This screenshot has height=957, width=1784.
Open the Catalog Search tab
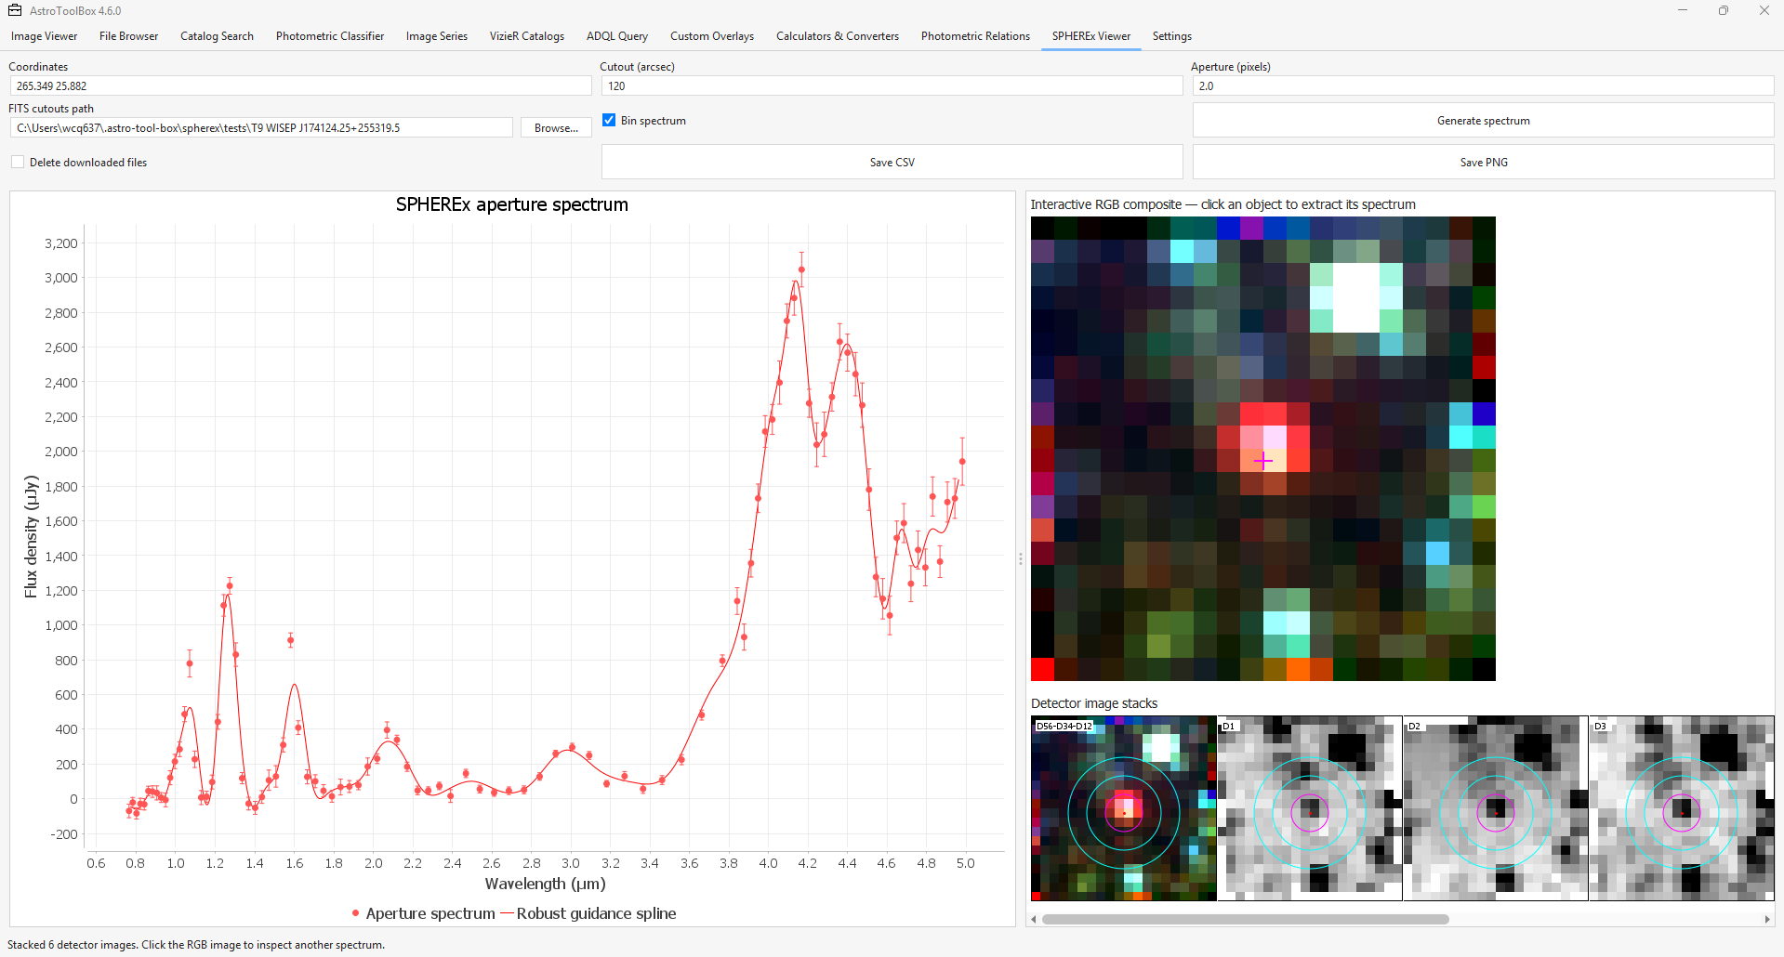click(x=217, y=36)
